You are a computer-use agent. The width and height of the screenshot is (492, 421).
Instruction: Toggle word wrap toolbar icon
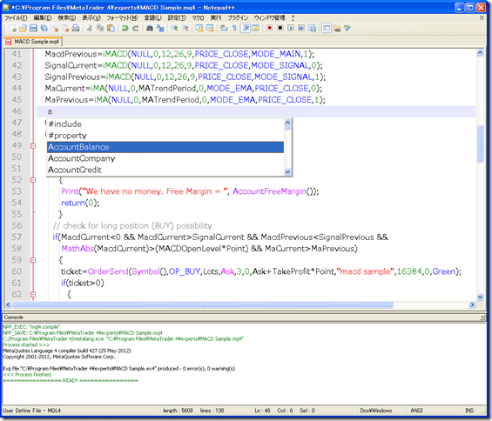pos(224,29)
